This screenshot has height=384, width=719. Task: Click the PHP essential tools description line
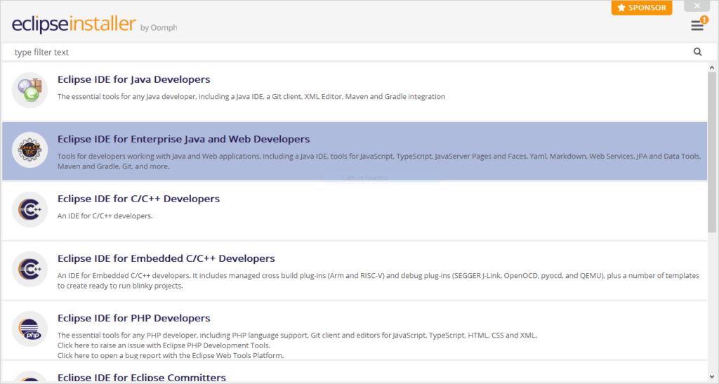[297, 336]
